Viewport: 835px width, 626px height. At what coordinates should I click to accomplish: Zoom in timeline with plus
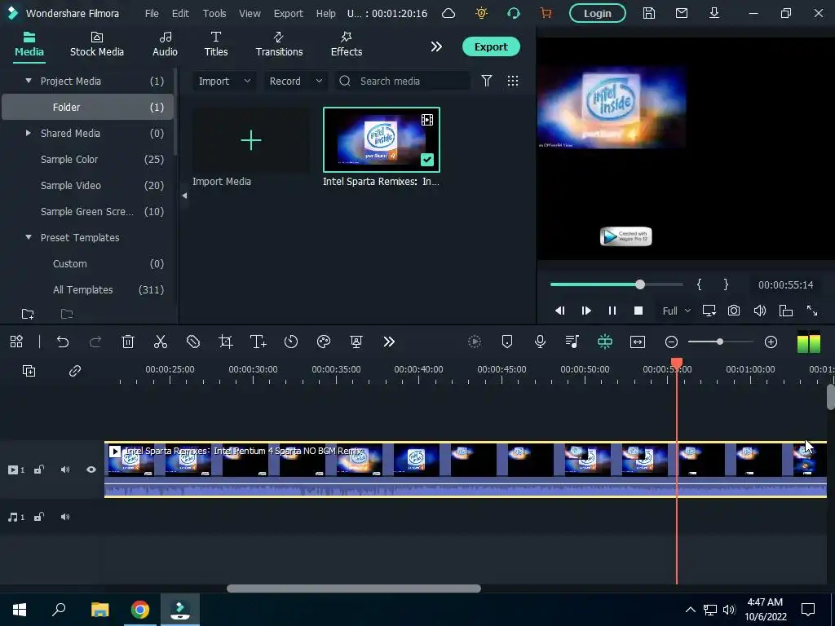(x=771, y=342)
